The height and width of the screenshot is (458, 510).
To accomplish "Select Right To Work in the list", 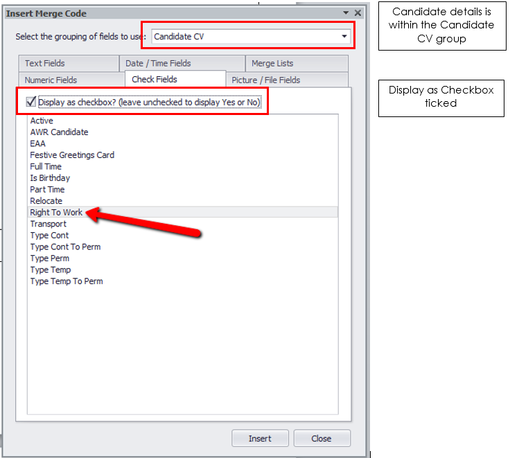I will 56,213.
